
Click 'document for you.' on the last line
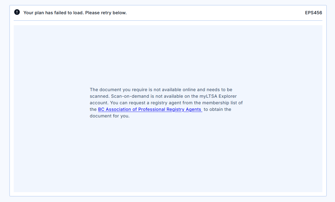(109, 116)
